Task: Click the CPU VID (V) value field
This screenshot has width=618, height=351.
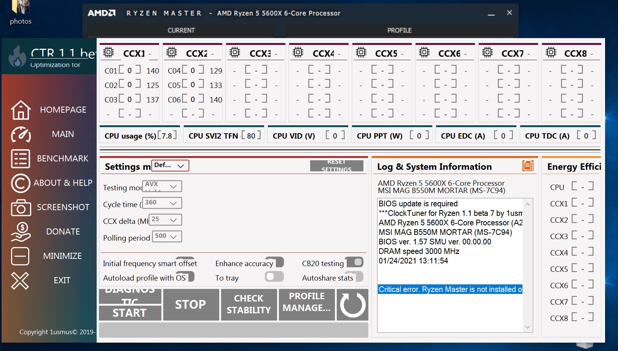Action: [335, 136]
